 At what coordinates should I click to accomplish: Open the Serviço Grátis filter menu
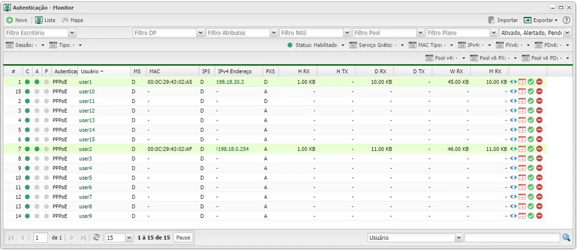(x=377, y=45)
